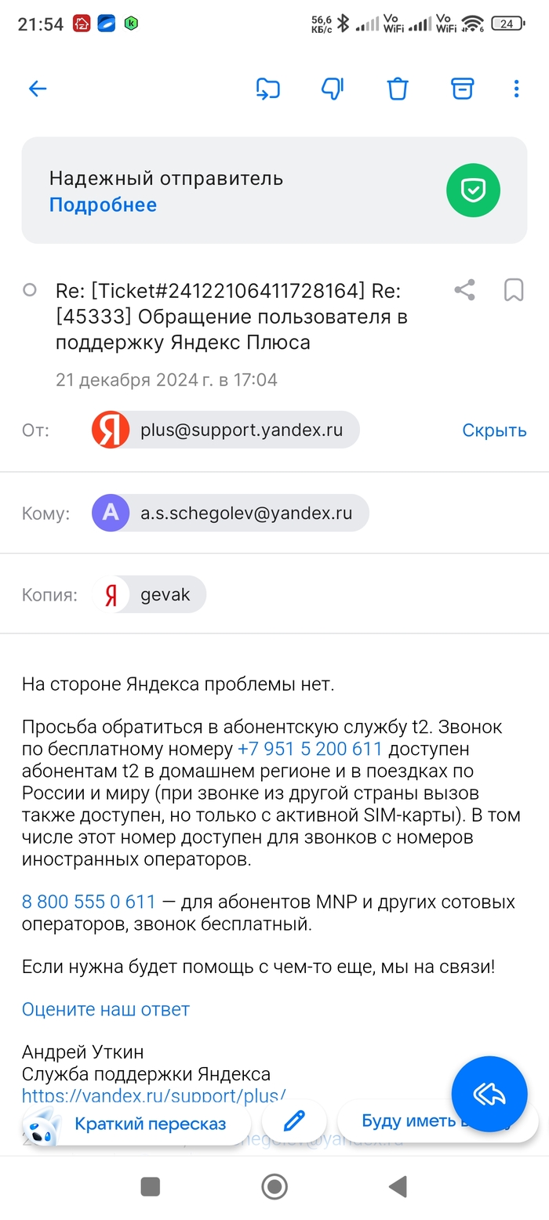The height and width of the screenshot is (1220, 549).
Task: Delete email with trash icon
Action: tap(398, 89)
